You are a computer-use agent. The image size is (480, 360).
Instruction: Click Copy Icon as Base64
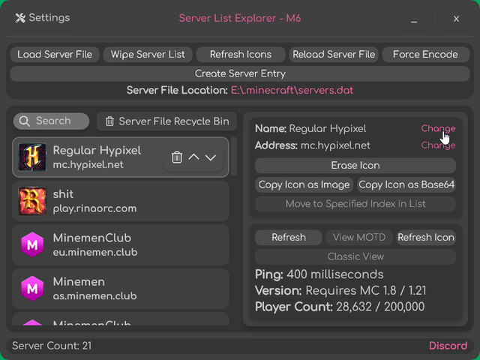pyautogui.click(x=406, y=185)
